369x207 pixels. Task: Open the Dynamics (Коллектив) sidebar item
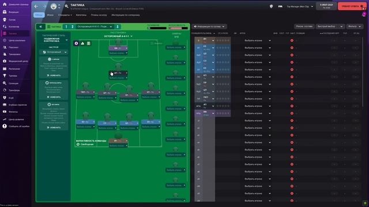14,26
